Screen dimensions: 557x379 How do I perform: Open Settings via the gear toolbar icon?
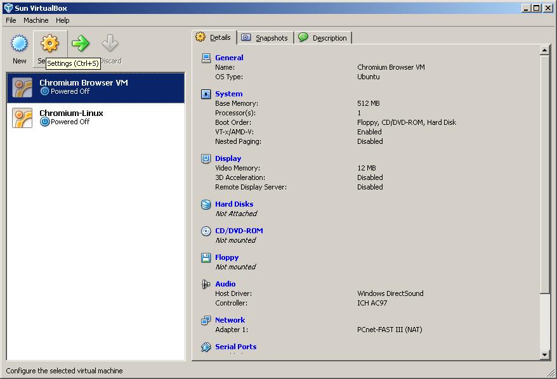click(49, 43)
